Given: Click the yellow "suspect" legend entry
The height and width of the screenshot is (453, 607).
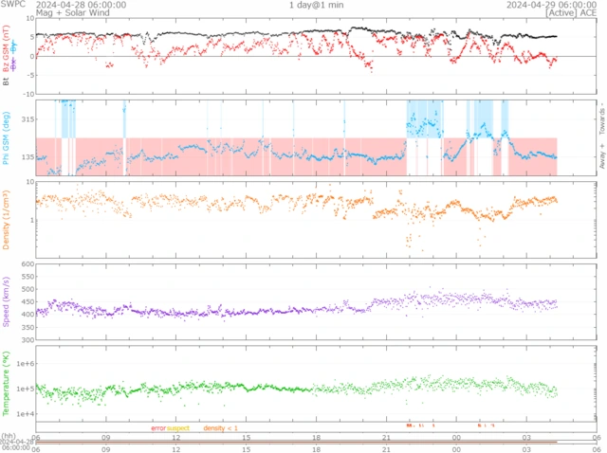Looking at the screenshot, I should 178,428.
